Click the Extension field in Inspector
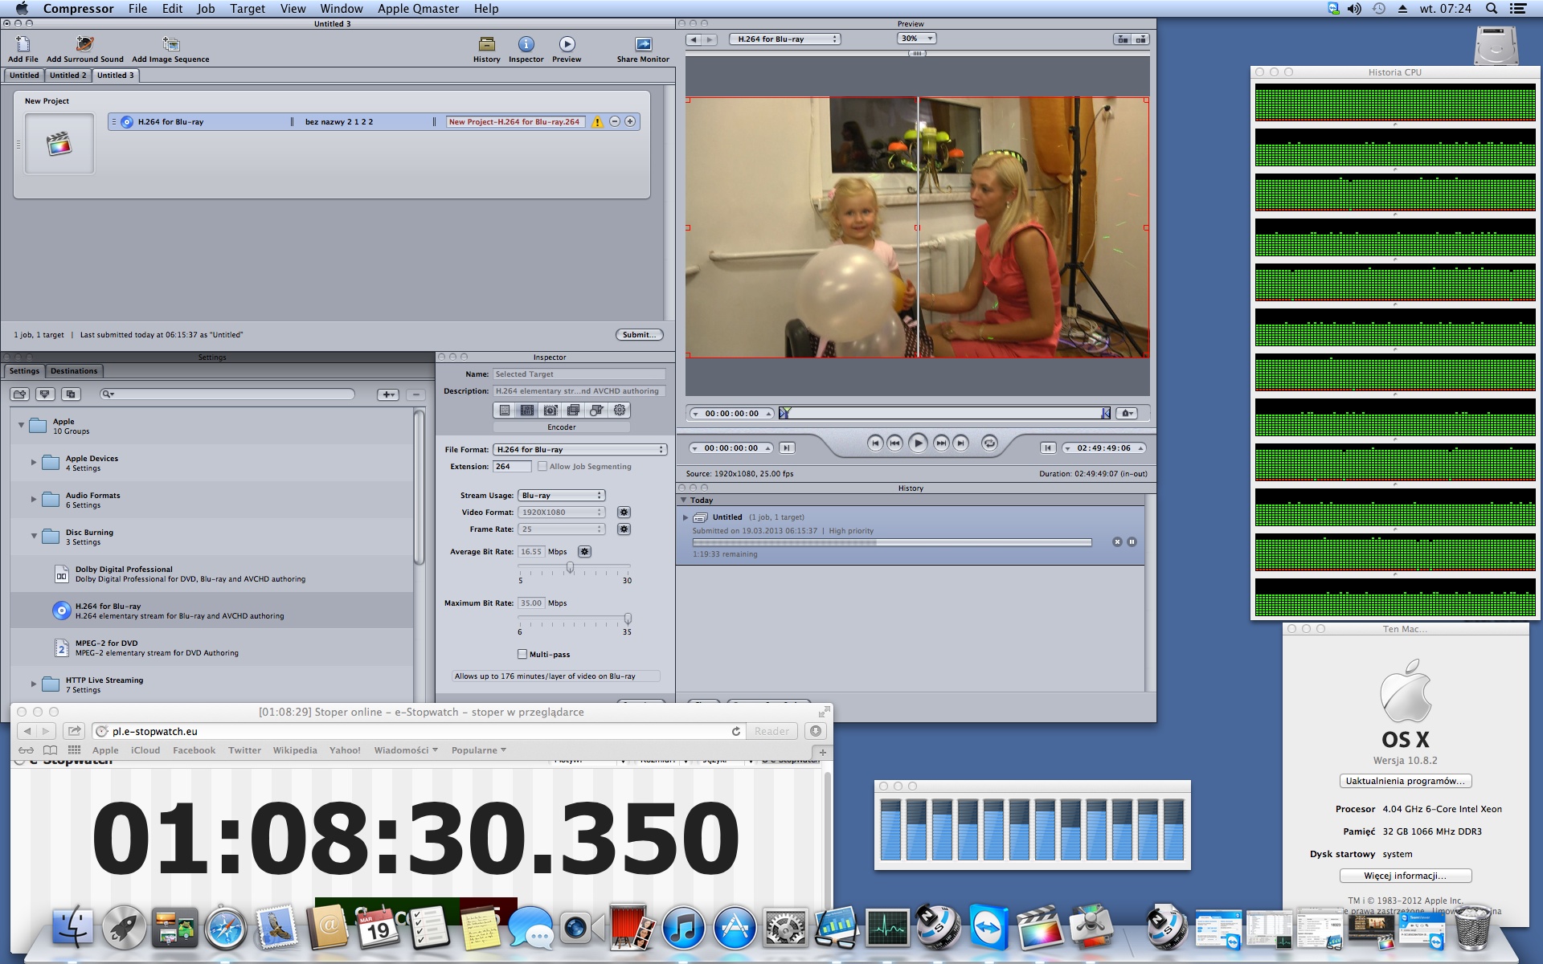1543x964 pixels. [x=512, y=467]
